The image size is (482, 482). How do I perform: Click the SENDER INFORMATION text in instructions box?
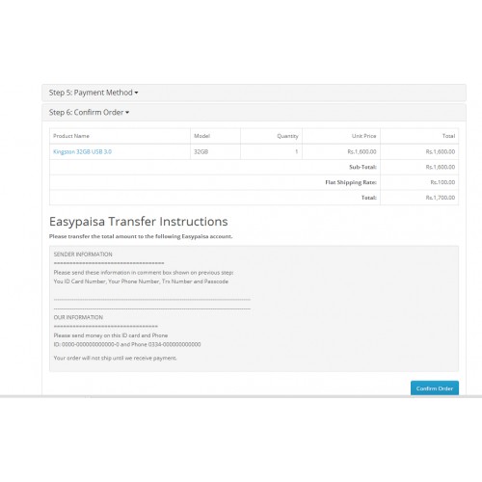[83, 254]
